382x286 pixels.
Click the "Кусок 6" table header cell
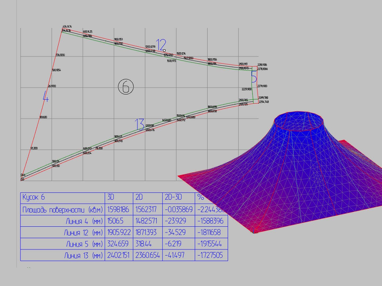tap(34, 198)
